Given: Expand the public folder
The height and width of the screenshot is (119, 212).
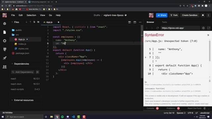Looking at the screenshot, I should pos(19,30).
